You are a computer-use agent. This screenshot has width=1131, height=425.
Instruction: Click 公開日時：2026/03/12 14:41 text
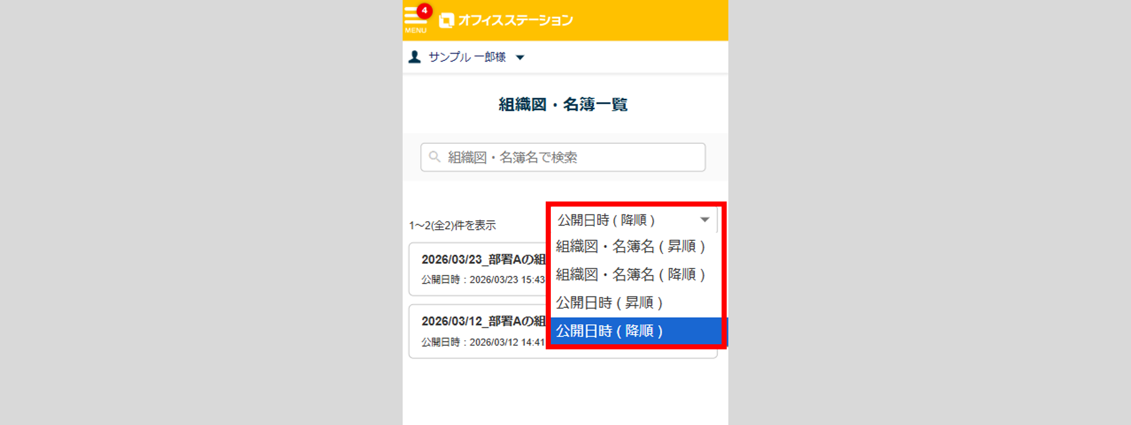pyautogui.click(x=483, y=342)
